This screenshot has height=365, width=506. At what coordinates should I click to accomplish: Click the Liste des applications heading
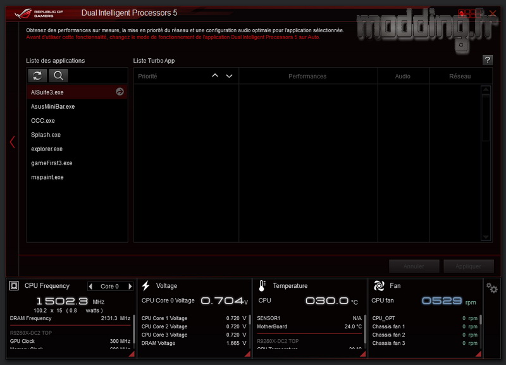(x=56, y=61)
